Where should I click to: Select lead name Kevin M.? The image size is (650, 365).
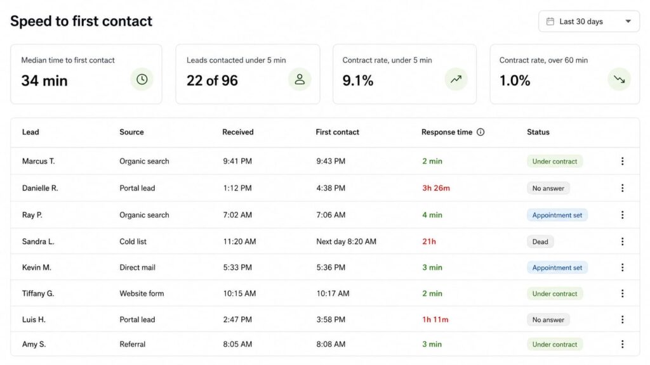36,268
